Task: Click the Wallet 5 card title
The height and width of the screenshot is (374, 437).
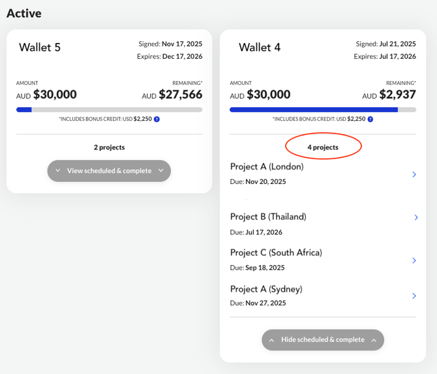Action: [x=40, y=48]
